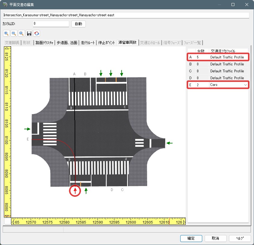Click the left scroll arrow on horizontal ruler
The image size is (254, 245).
click(13, 222)
